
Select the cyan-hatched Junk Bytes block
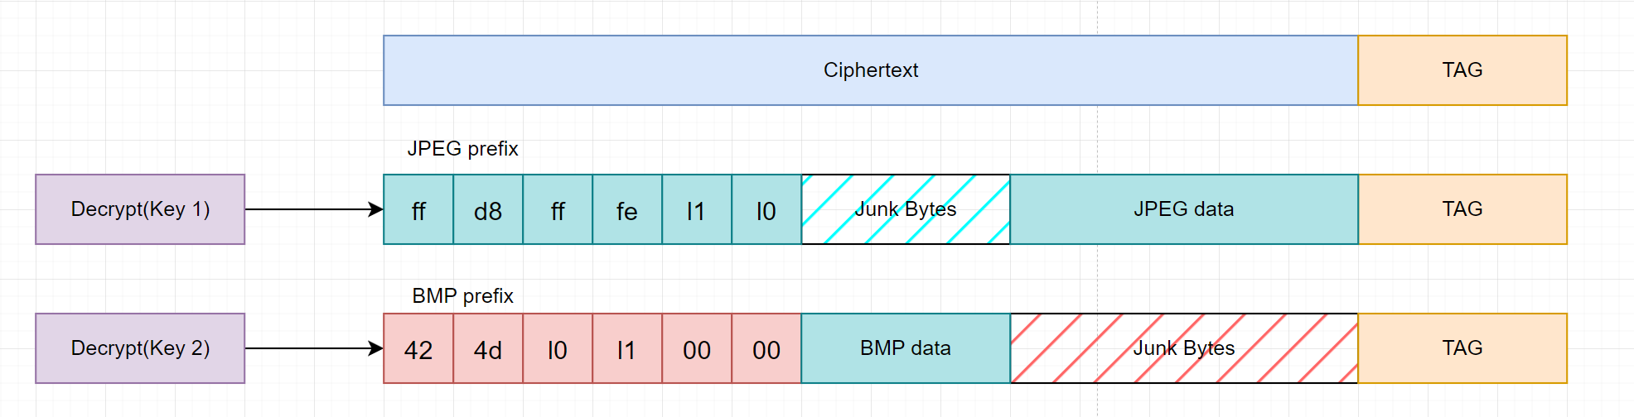pos(905,209)
